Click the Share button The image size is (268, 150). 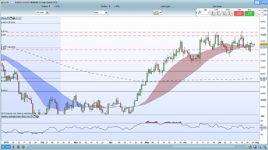click(6, 147)
